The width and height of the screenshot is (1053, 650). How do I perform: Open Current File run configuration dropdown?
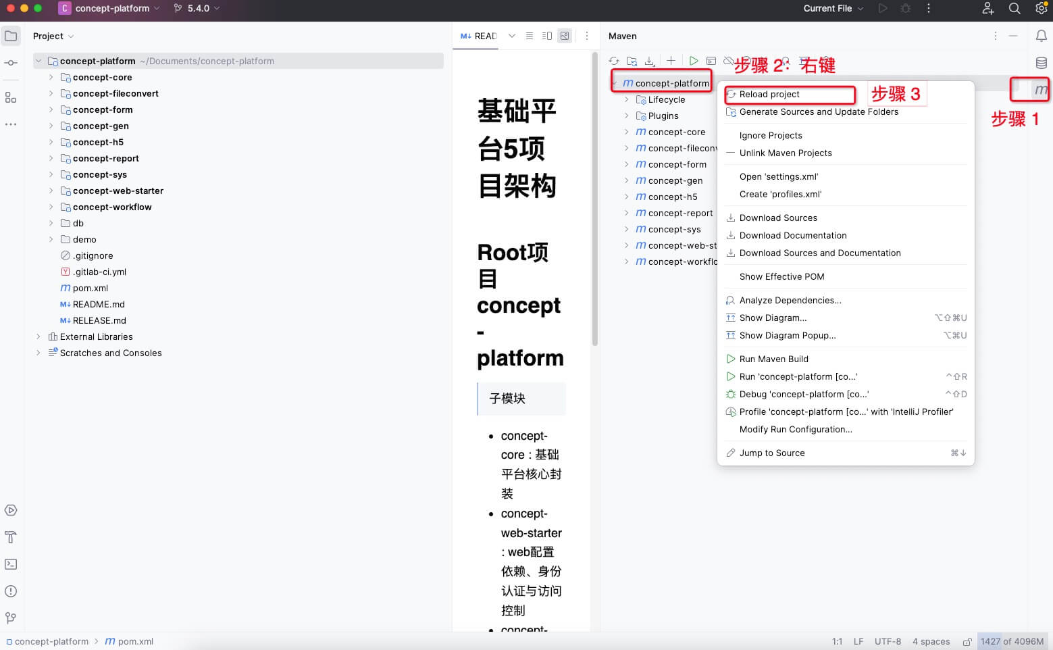coord(833,8)
